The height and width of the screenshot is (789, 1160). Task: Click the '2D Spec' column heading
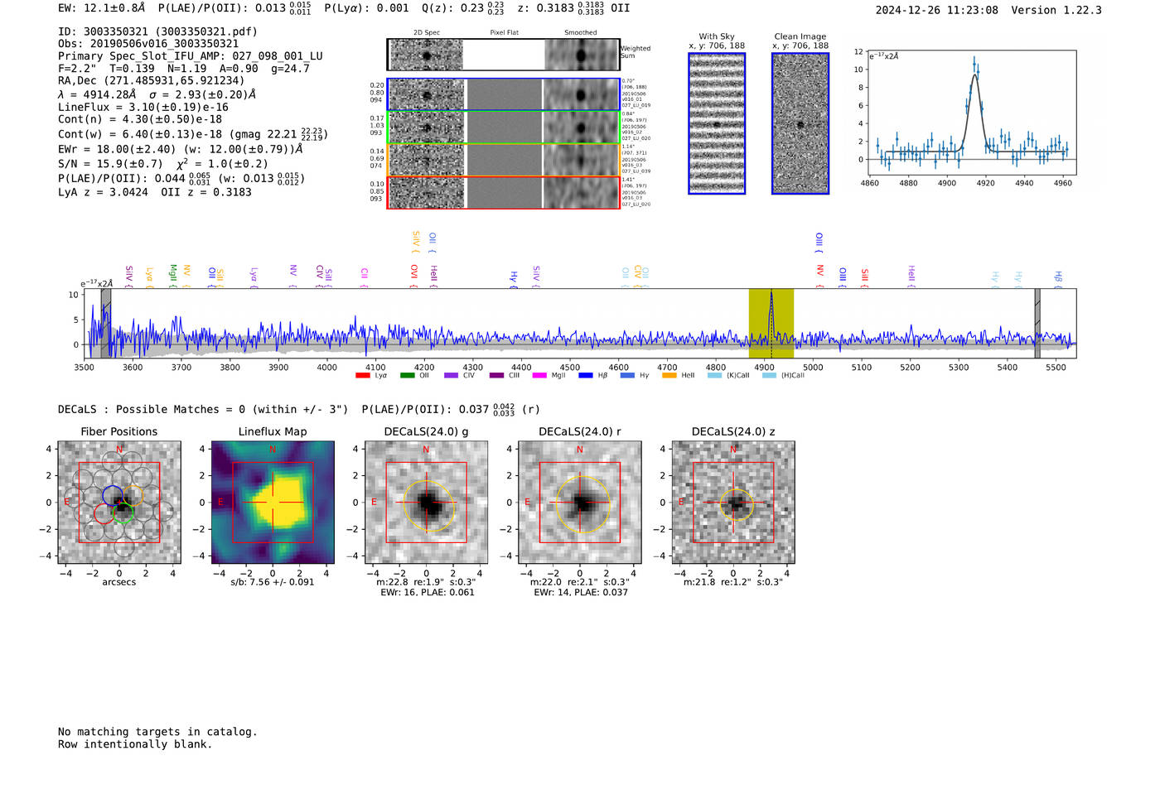427,33
